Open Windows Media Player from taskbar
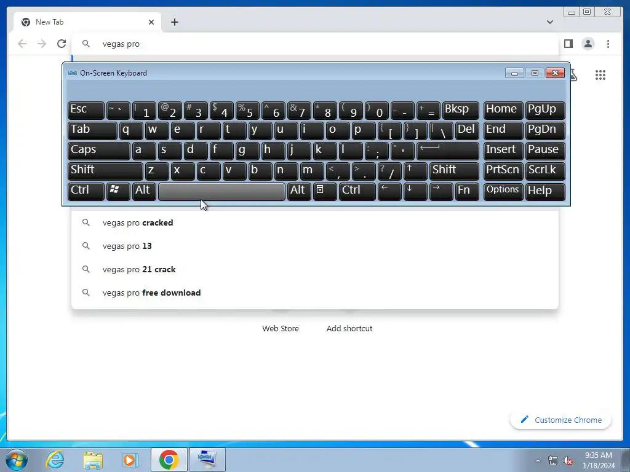630x472 pixels. point(130,460)
